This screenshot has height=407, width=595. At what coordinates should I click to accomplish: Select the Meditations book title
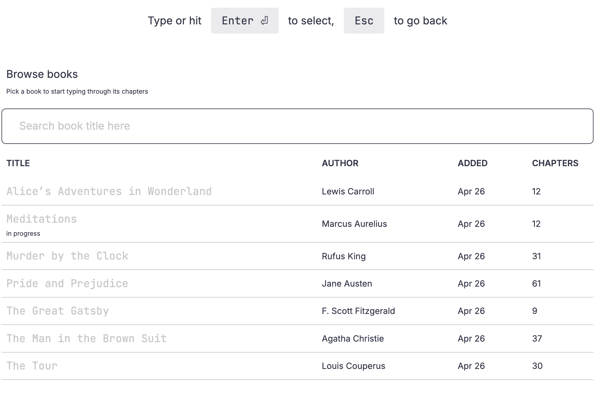(42, 219)
